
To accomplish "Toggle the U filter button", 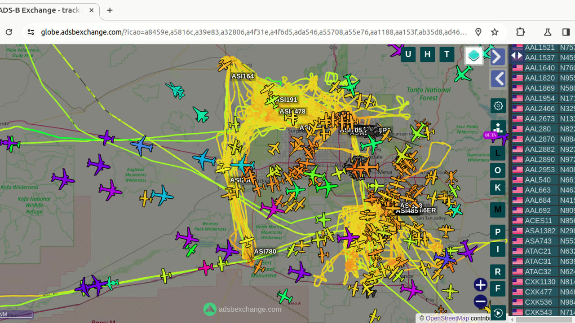I will pyautogui.click(x=408, y=55).
